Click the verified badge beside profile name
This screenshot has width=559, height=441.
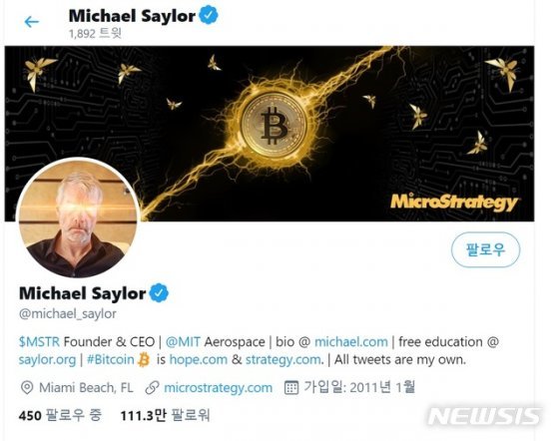pyautogui.click(x=159, y=292)
